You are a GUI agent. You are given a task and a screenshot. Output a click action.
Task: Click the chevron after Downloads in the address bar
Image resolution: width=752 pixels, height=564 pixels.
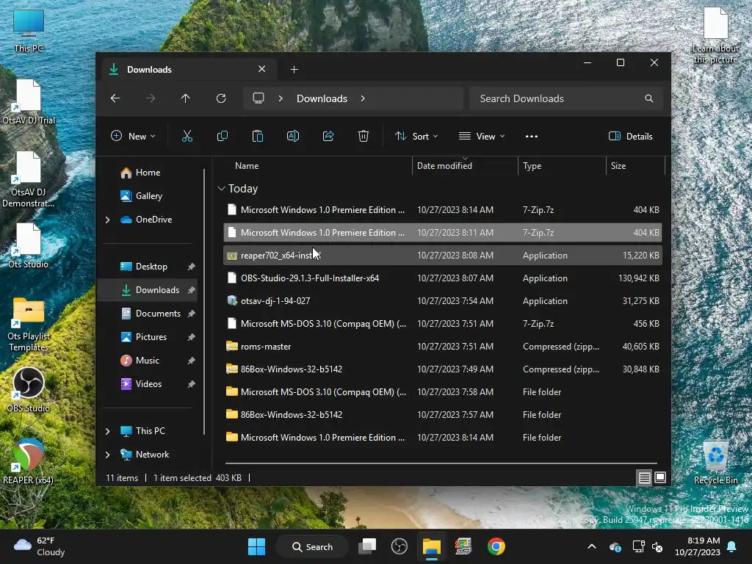pos(363,98)
